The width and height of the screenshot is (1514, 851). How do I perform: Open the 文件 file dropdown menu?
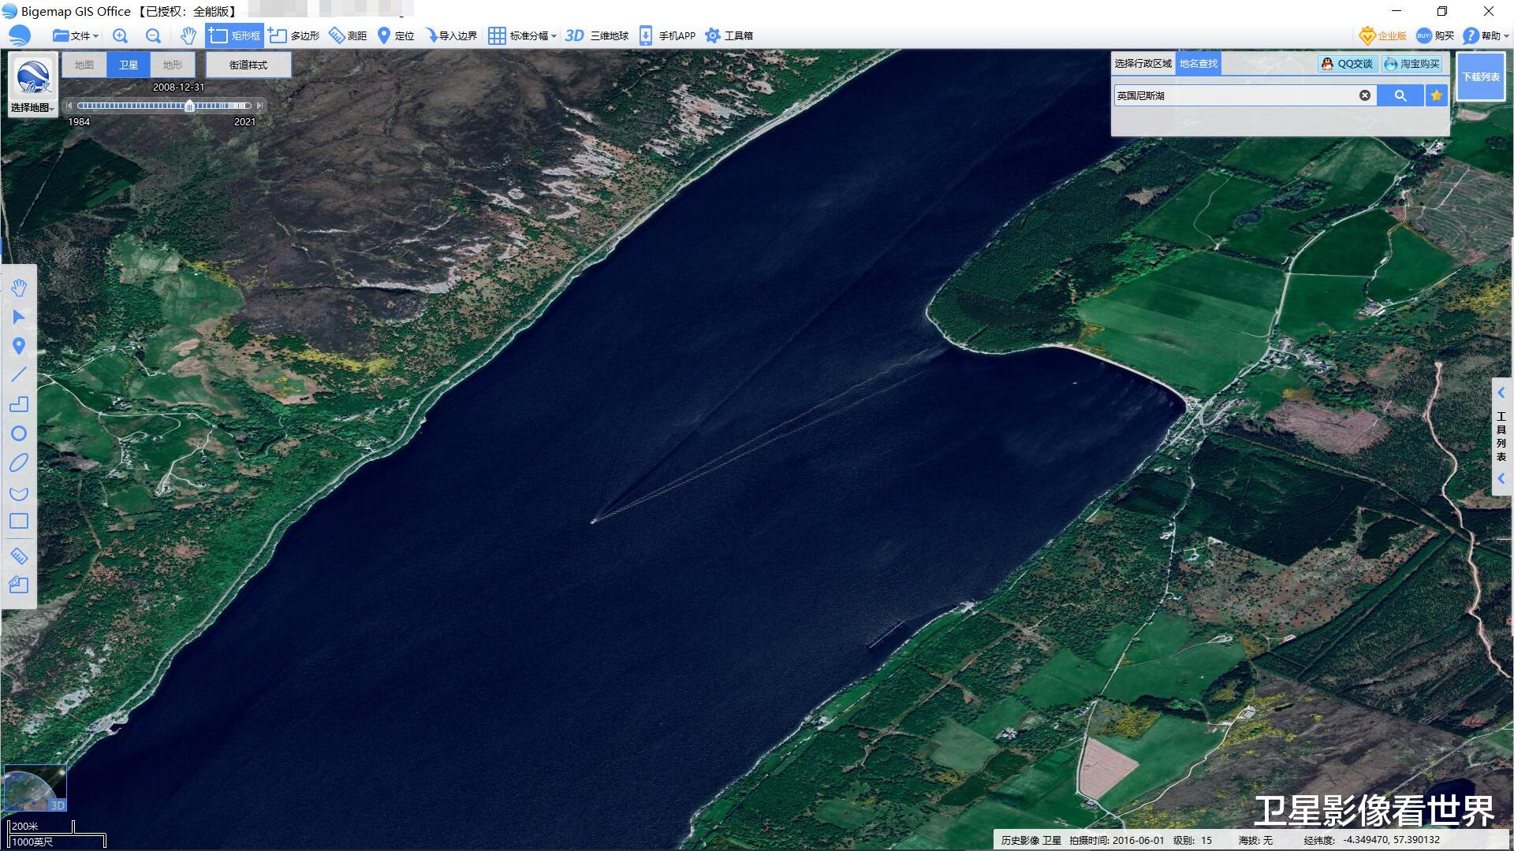76,35
